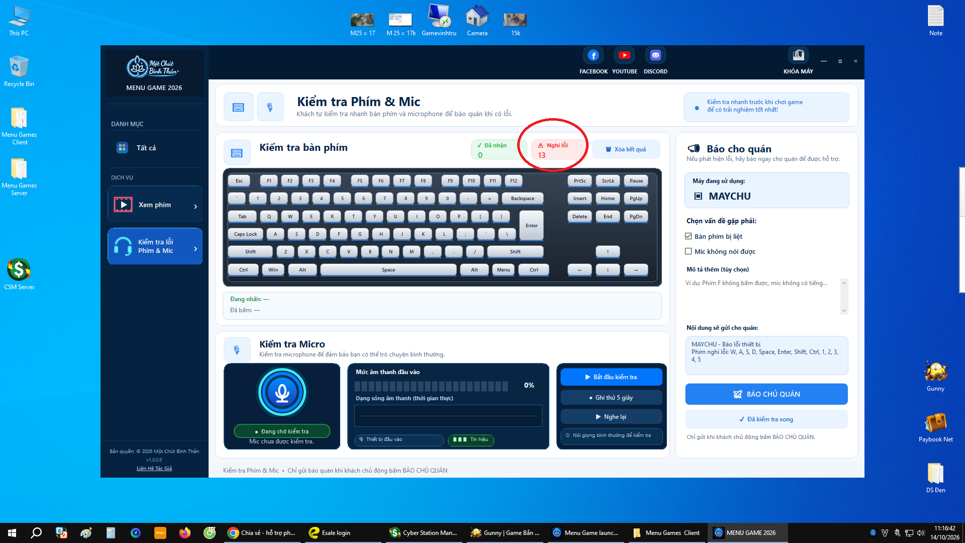Click scrollbar down arrow in description box
The height and width of the screenshot is (543, 965).
click(x=844, y=311)
